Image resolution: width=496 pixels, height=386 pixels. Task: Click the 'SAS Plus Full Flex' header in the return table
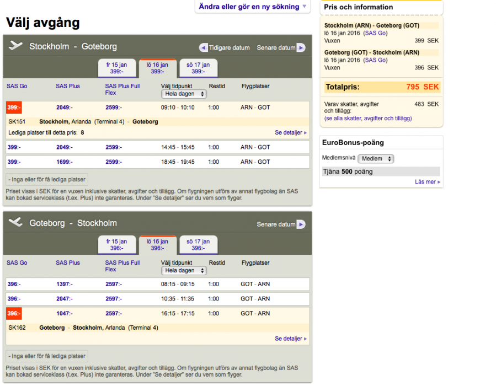(122, 266)
